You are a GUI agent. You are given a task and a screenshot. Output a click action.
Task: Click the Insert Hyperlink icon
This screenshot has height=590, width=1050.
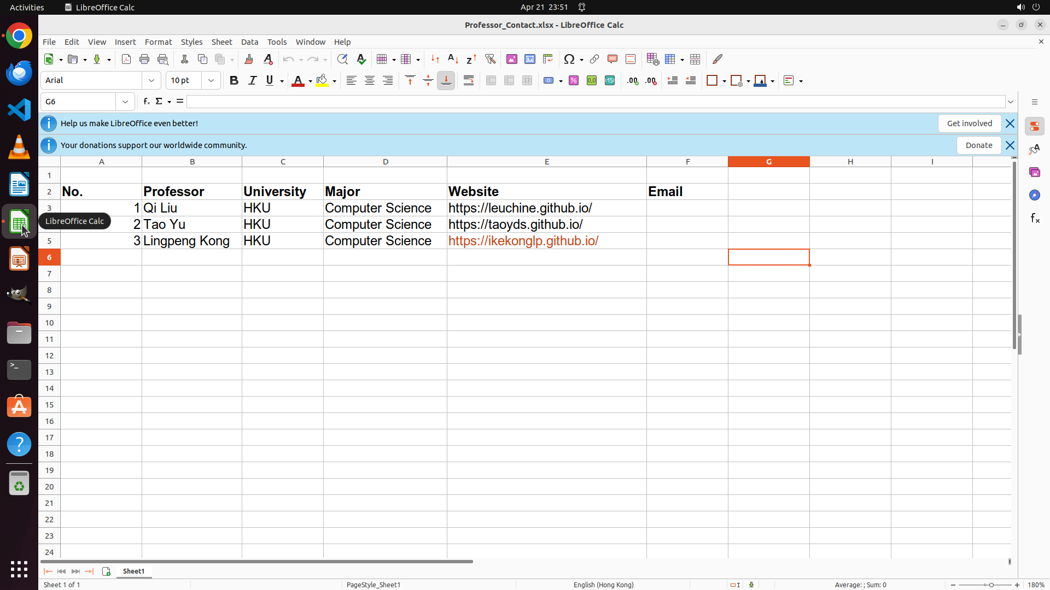[x=594, y=59]
